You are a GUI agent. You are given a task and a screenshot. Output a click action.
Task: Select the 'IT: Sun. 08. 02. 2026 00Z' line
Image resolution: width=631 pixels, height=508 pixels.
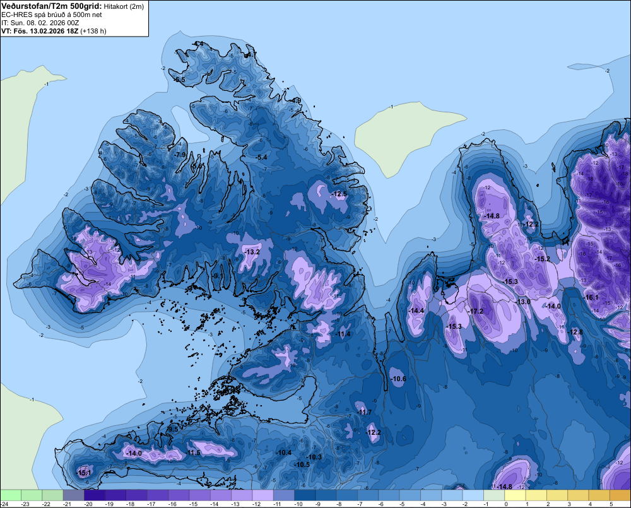(40, 23)
